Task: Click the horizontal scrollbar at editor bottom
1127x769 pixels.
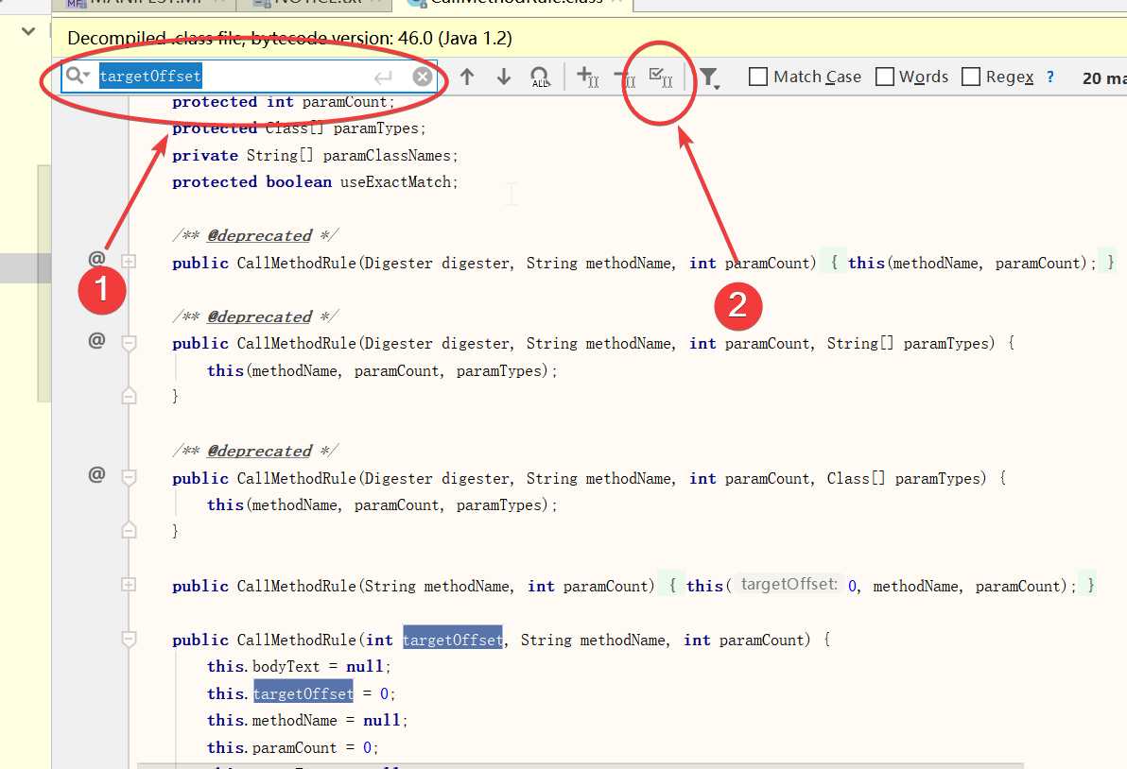Action: pyautogui.click(x=580, y=766)
